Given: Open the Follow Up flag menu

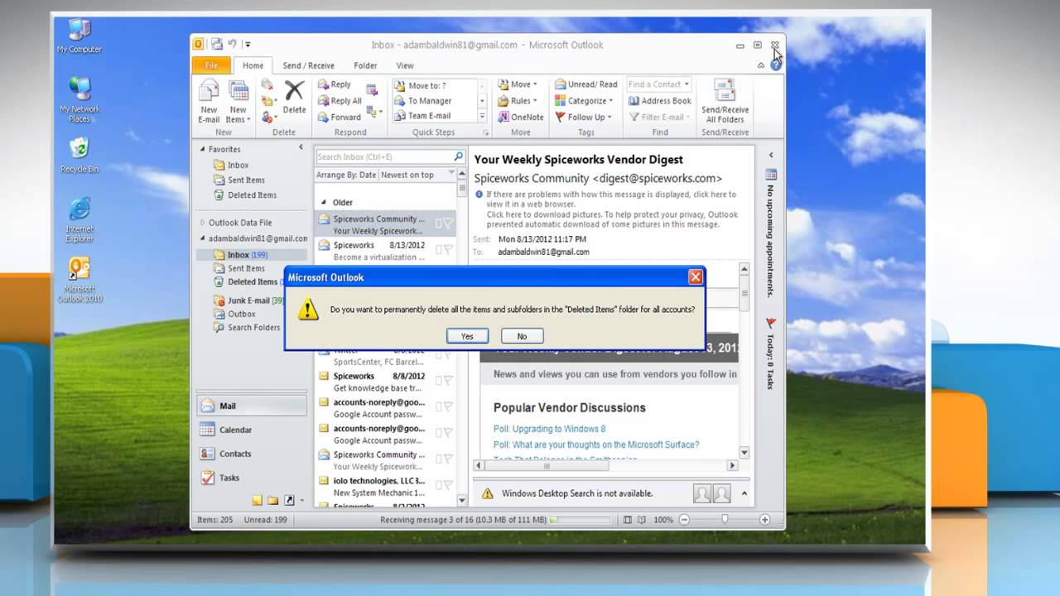Looking at the screenshot, I should (585, 117).
